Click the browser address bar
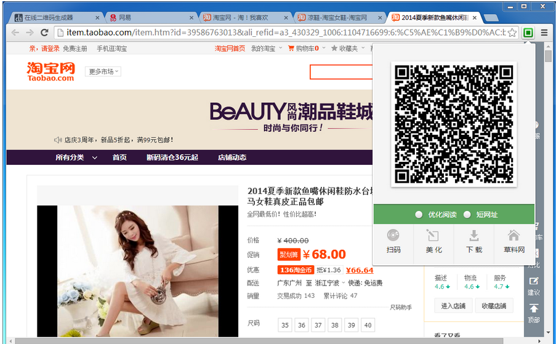556x344 pixels. click(x=277, y=33)
